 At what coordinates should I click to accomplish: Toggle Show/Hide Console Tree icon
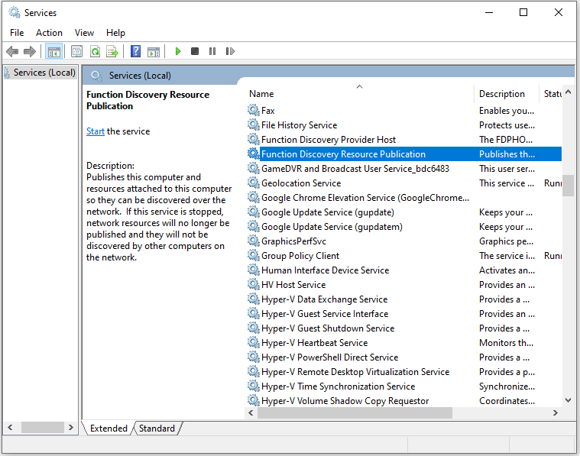[x=53, y=51]
